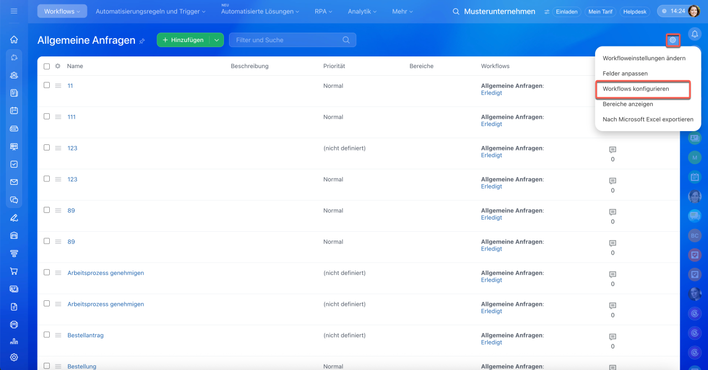Click the notifications bell icon
Screen dimensions: 708x370
[x=694, y=34]
